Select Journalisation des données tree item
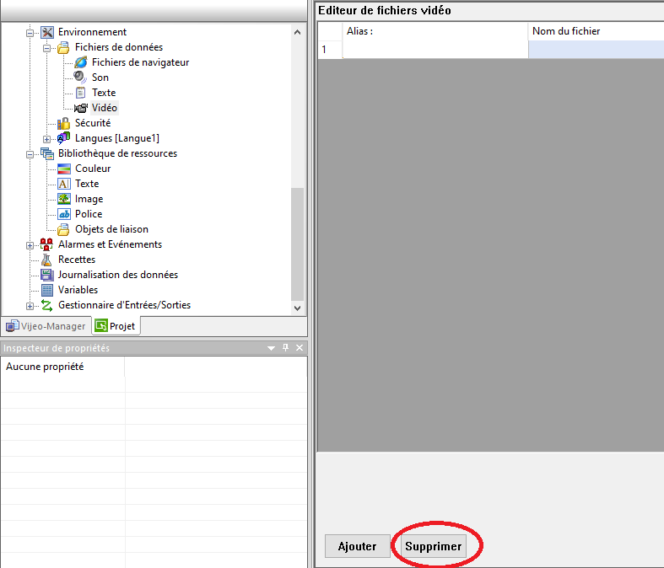This screenshot has height=568, width=664. (118, 275)
